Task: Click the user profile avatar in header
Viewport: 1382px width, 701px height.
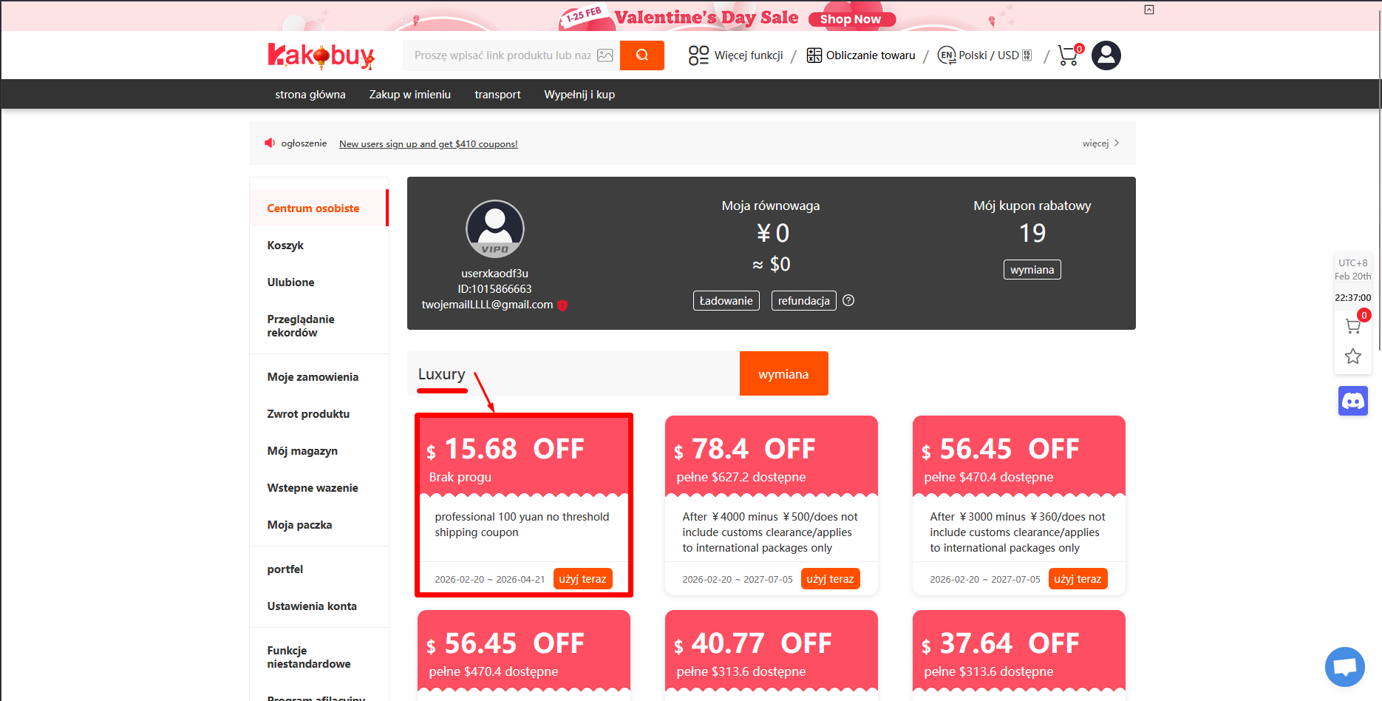Action: [x=1106, y=55]
